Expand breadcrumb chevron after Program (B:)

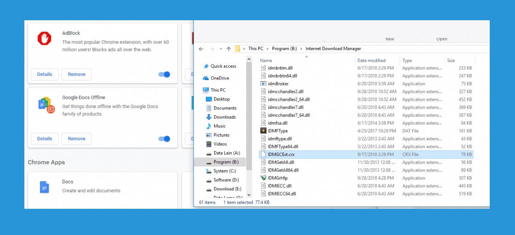pos(301,49)
